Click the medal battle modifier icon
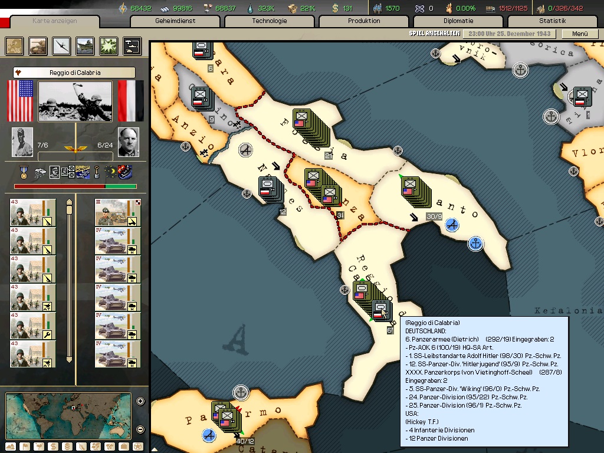Image resolution: width=604 pixels, height=453 pixels. pos(24,172)
